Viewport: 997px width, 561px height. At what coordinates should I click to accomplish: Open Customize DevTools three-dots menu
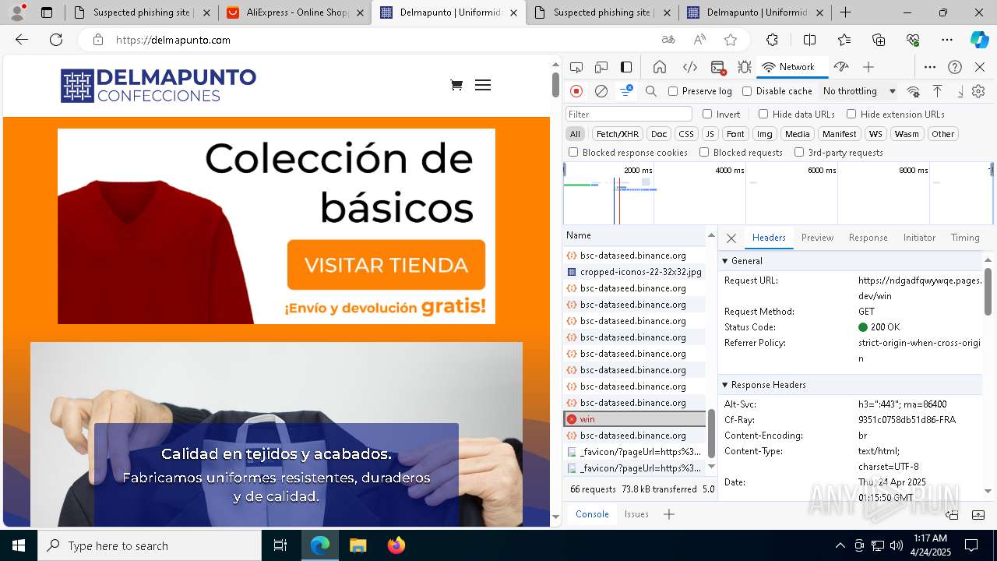tap(930, 67)
